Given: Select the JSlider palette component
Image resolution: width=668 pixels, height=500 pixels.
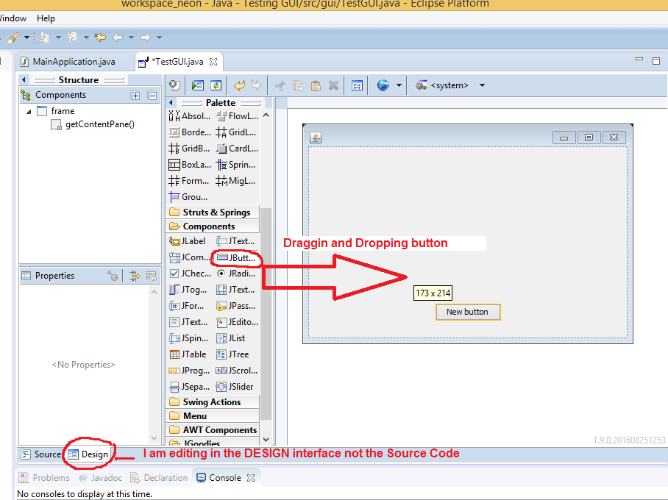Looking at the screenshot, I should point(235,387).
